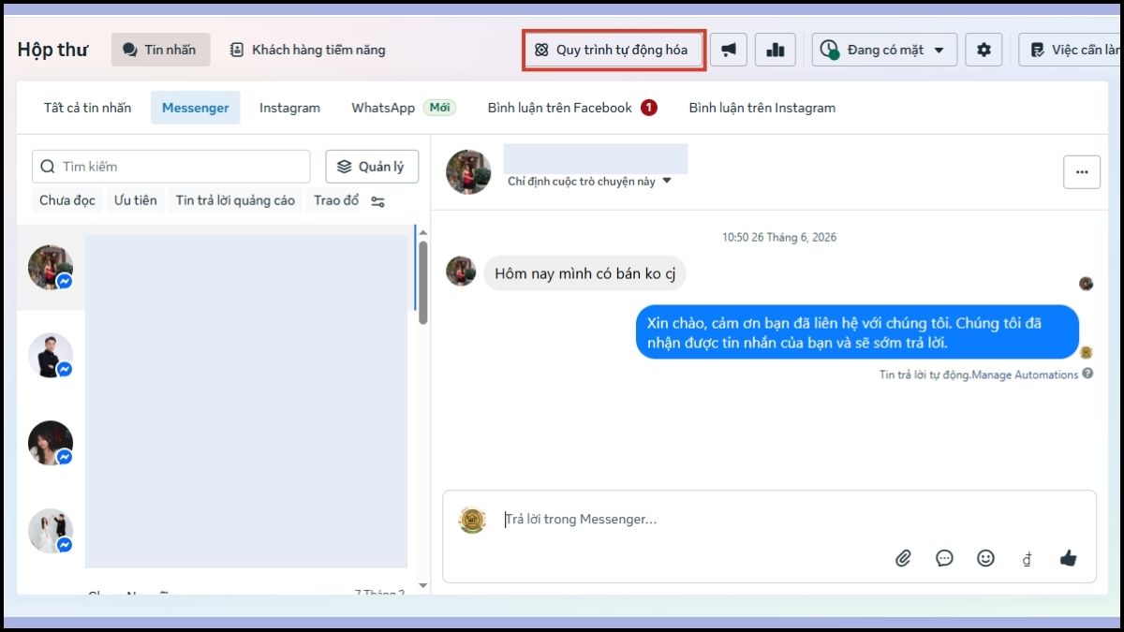Click help question mark beside Manage Automations

tap(1087, 374)
